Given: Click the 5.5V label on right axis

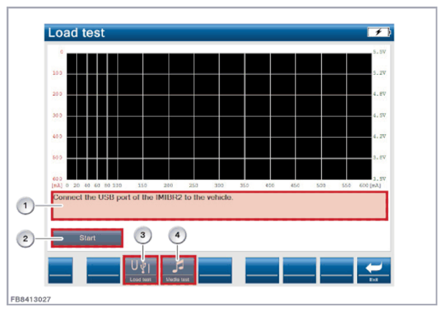Looking at the screenshot, I should tap(379, 53).
